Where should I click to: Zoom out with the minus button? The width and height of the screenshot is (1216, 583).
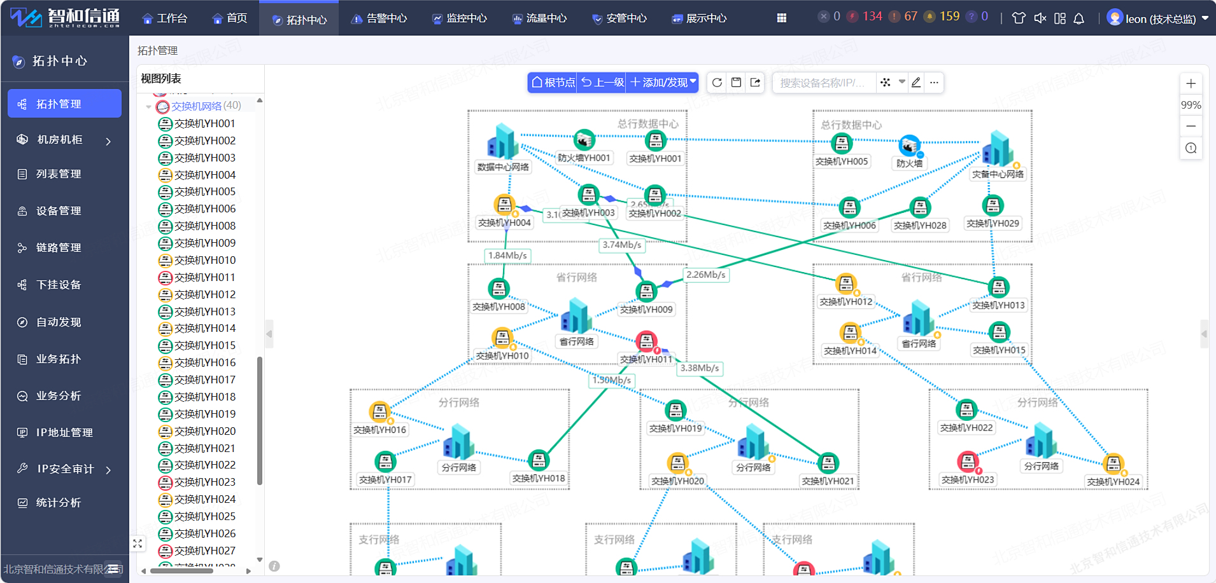click(x=1191, y=126)
